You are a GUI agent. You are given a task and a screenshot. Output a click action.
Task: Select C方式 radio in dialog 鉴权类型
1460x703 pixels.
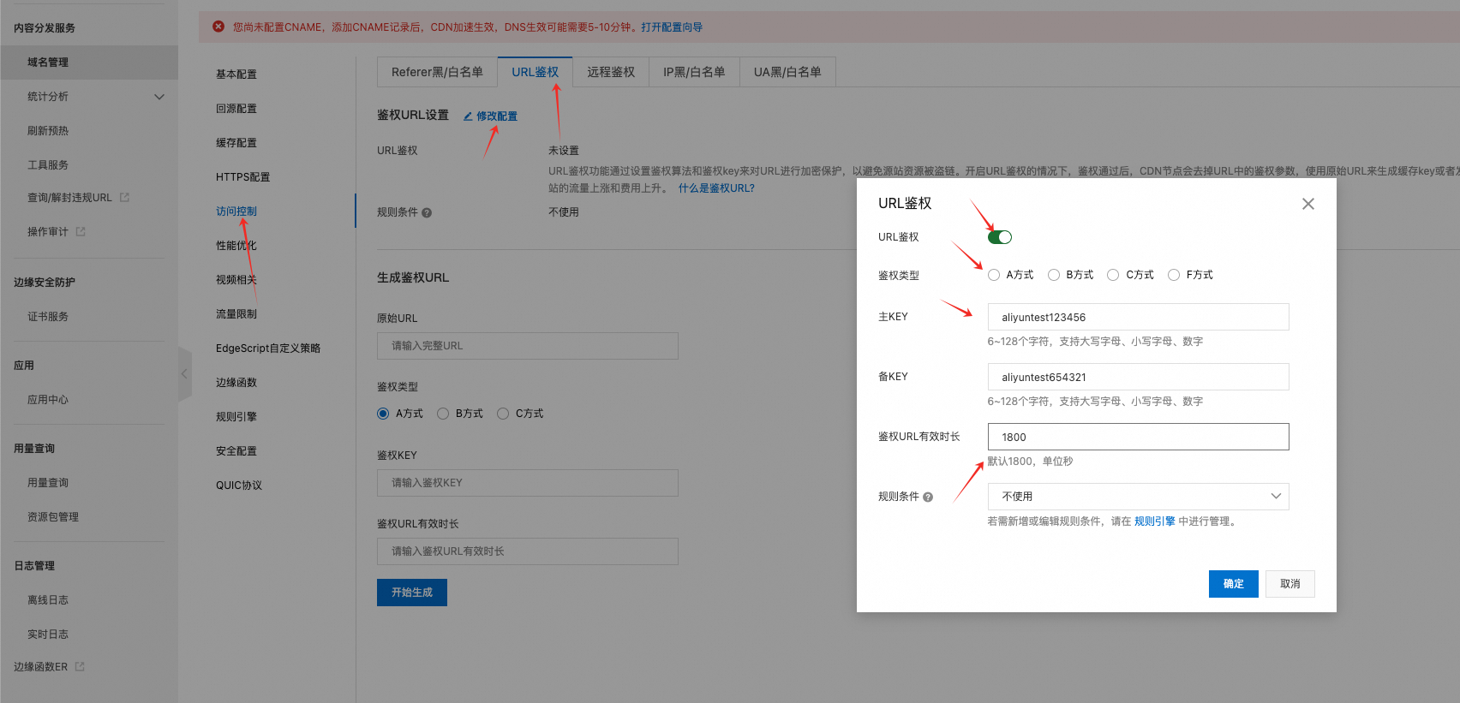pos(1113,275)
